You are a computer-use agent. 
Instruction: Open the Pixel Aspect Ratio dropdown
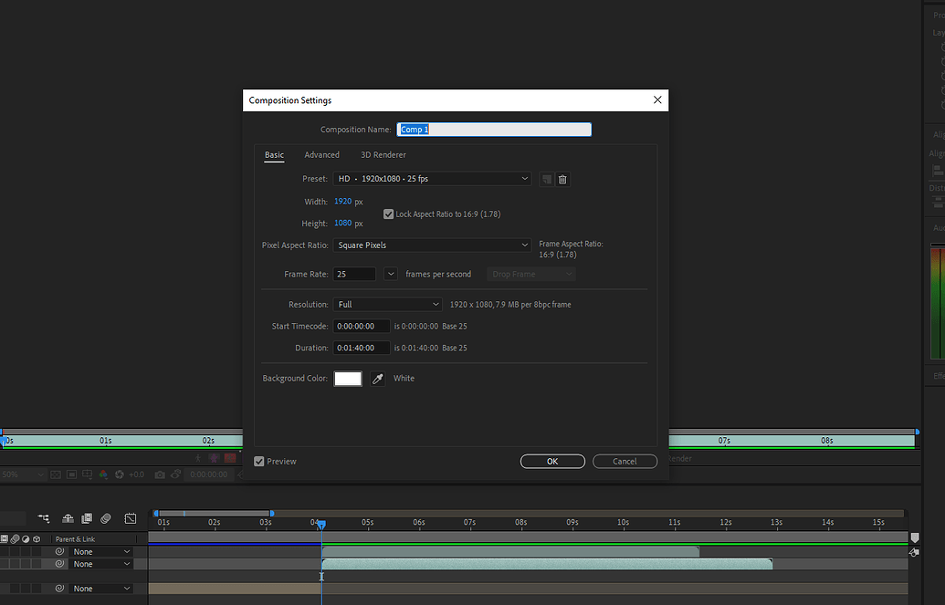(x=432, y=245)
